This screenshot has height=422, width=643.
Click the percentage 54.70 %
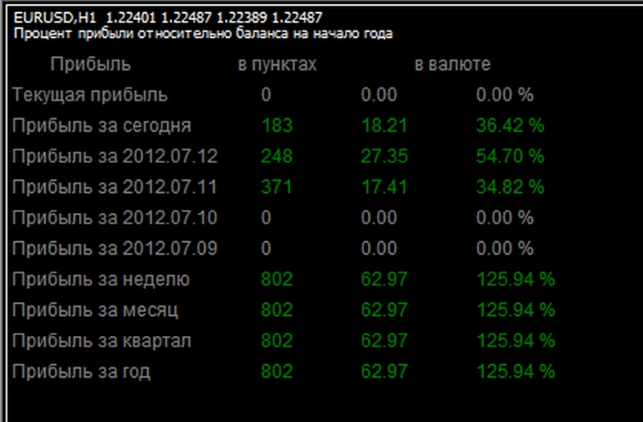tap(510, 156)
